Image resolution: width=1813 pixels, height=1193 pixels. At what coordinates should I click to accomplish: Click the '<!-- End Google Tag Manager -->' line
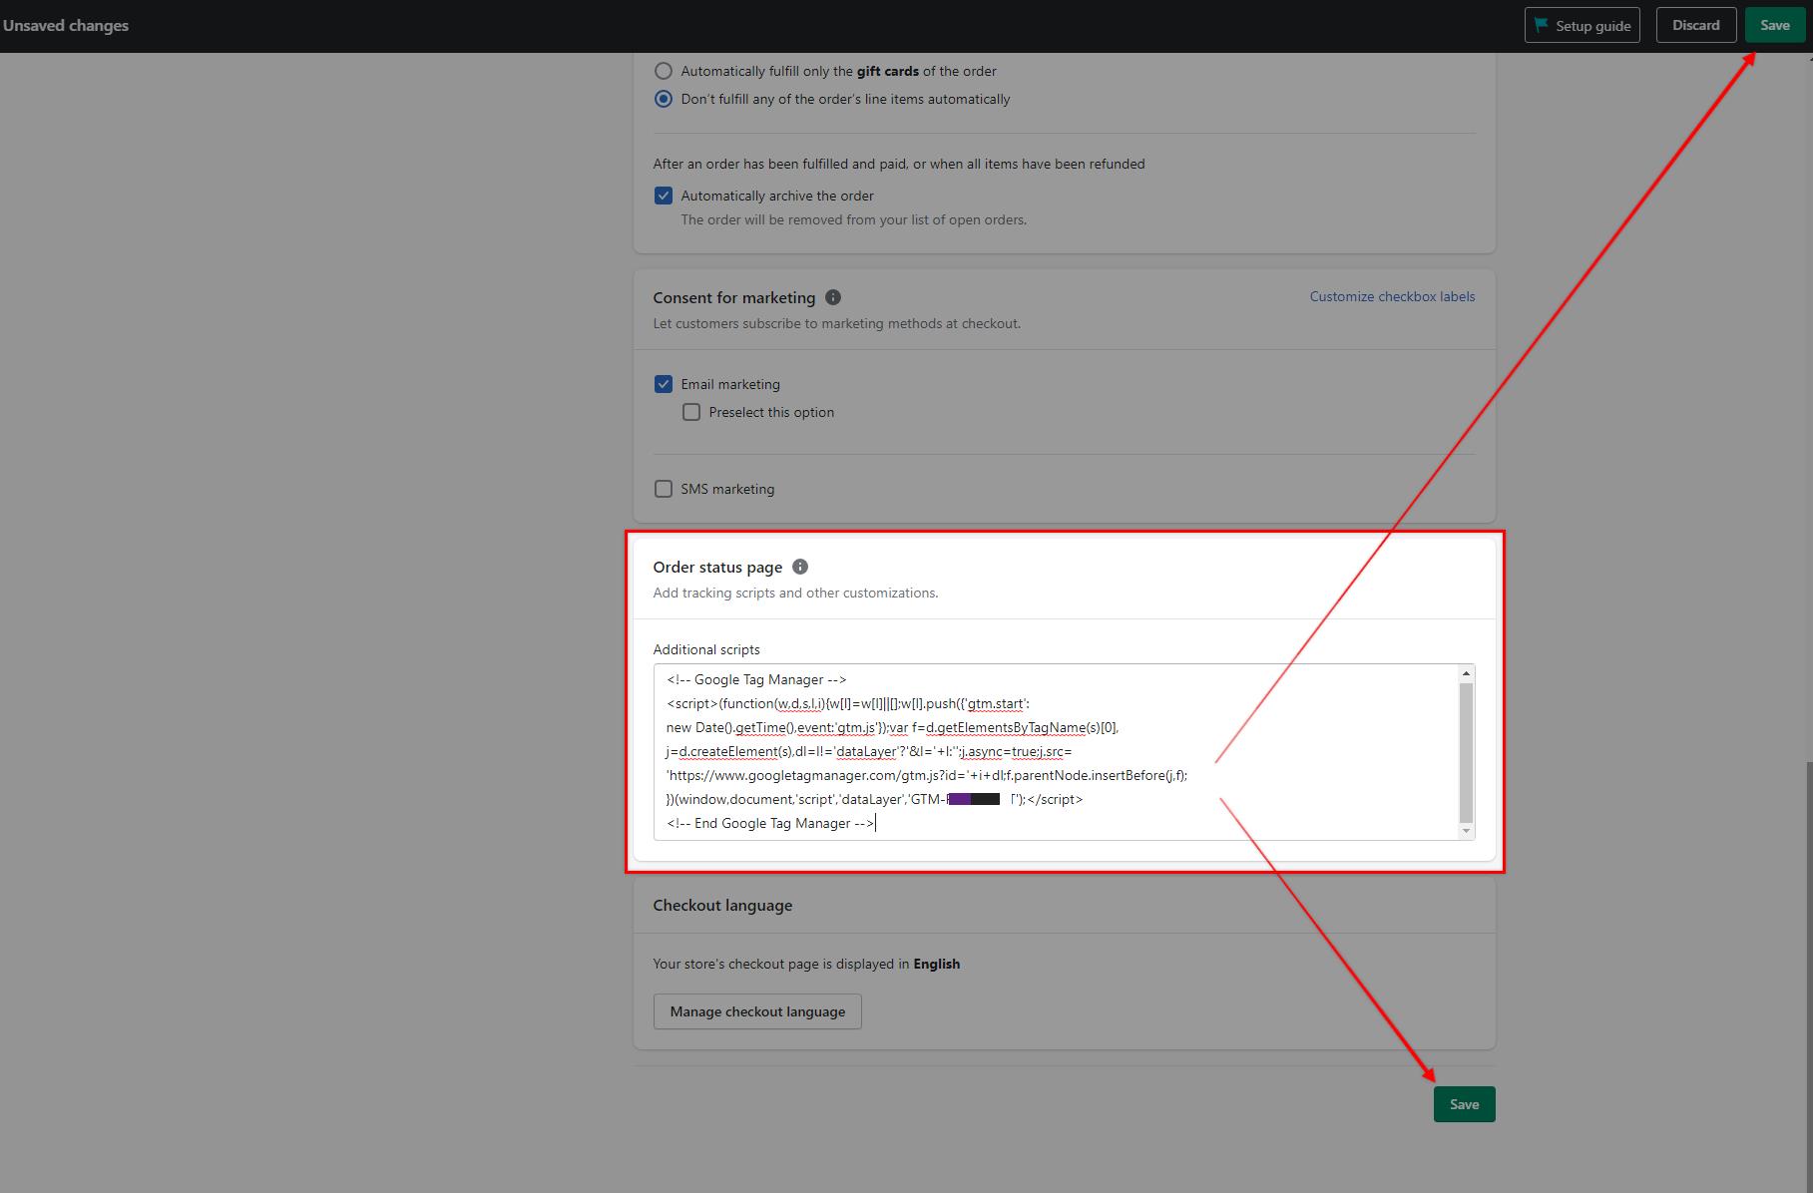tap(770, 823)
